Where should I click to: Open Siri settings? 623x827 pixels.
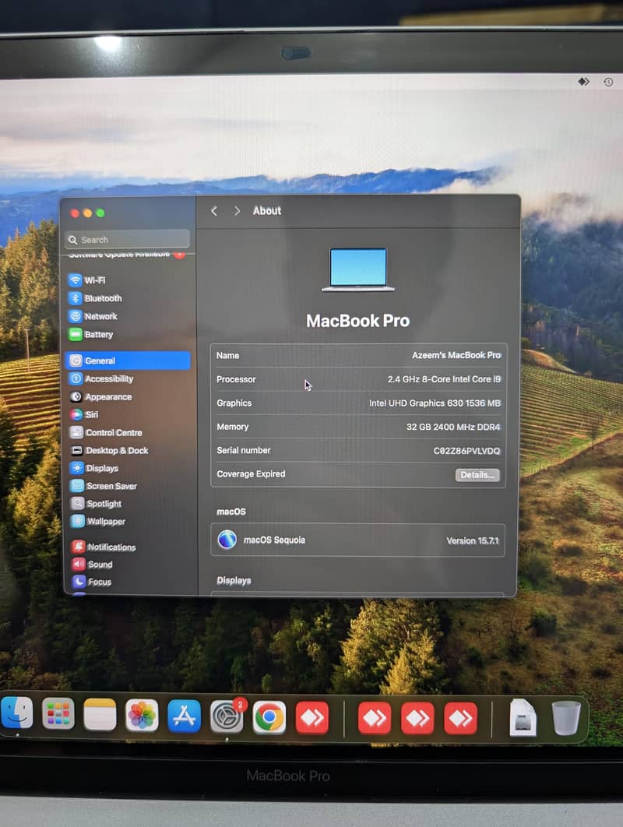coord(91,415)
